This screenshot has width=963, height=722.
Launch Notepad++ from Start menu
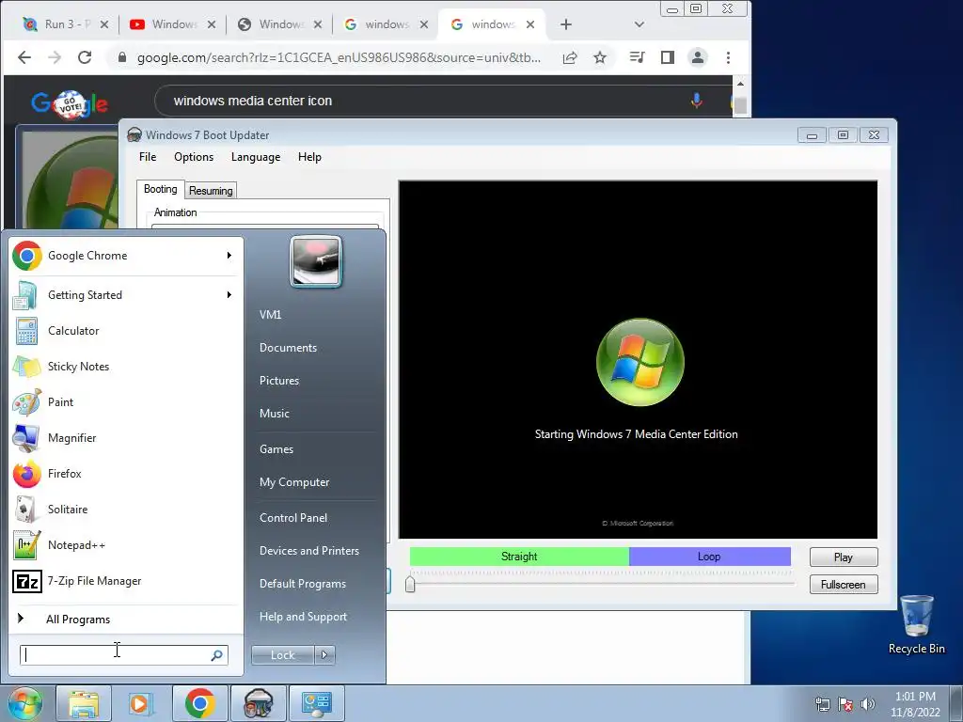[126, 544]
